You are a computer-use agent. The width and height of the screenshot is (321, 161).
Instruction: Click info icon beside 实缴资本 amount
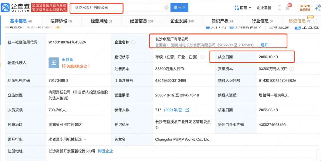(x=292, y=69)
